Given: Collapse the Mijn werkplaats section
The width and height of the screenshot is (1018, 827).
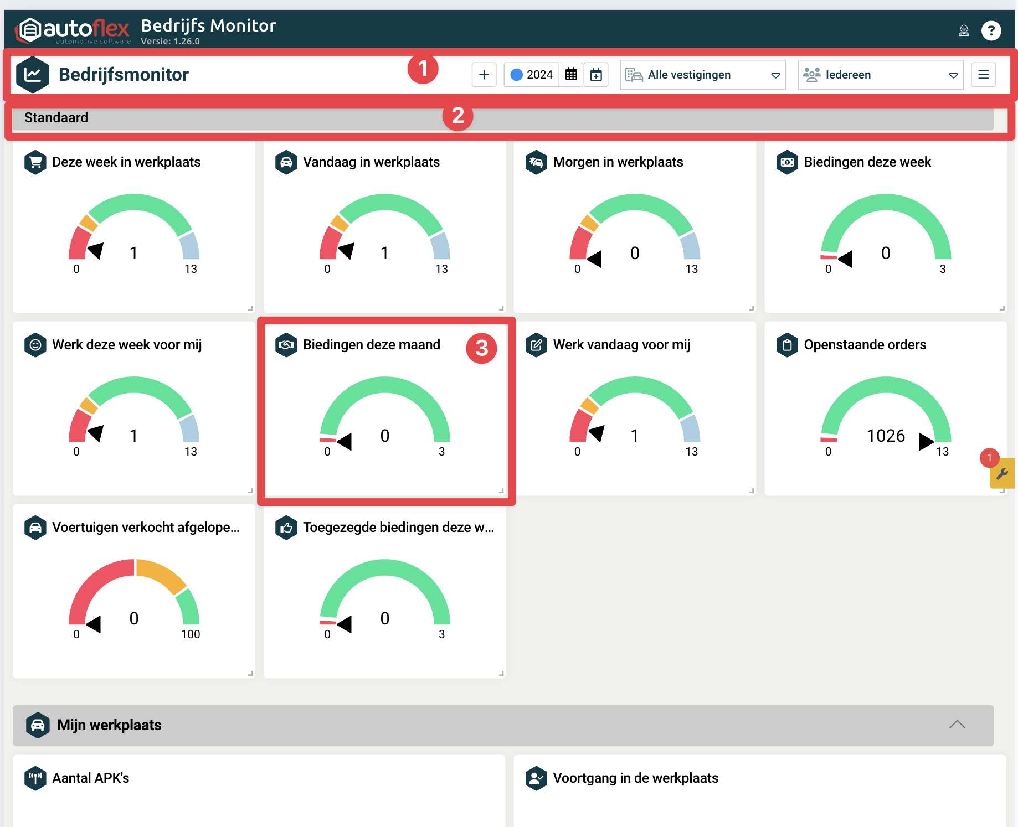Looking at the screenshot, I should point(957,725).
